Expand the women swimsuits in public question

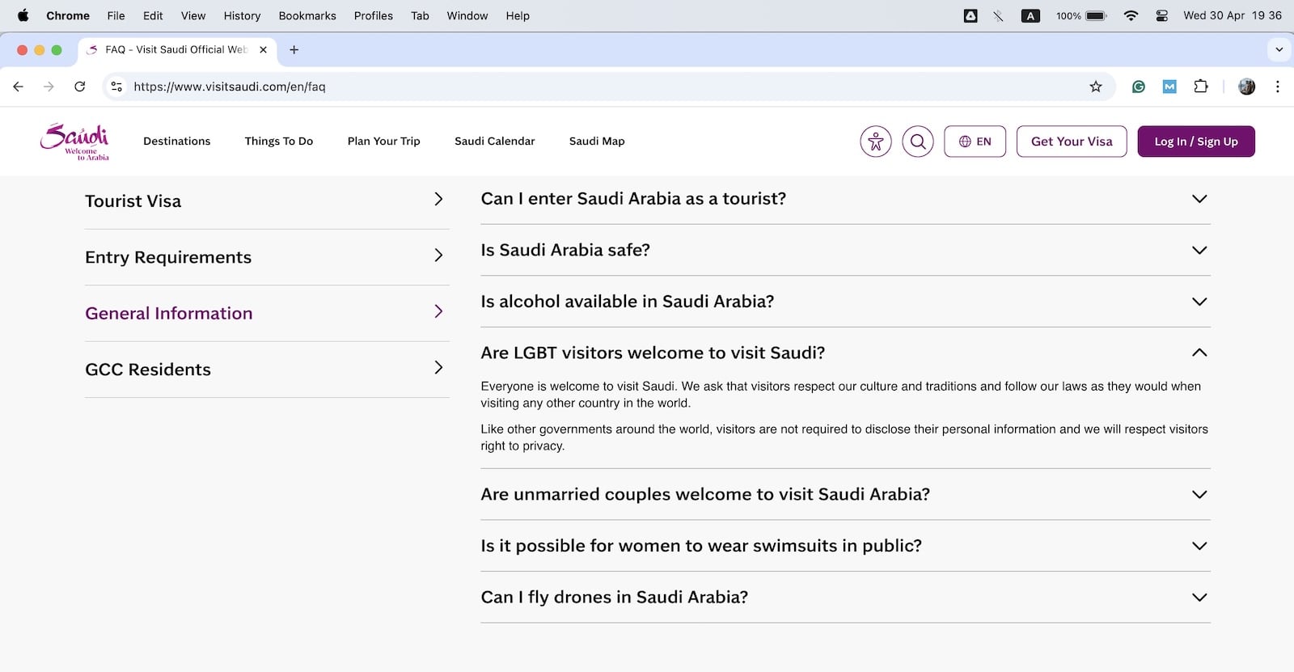click(845, 546)
